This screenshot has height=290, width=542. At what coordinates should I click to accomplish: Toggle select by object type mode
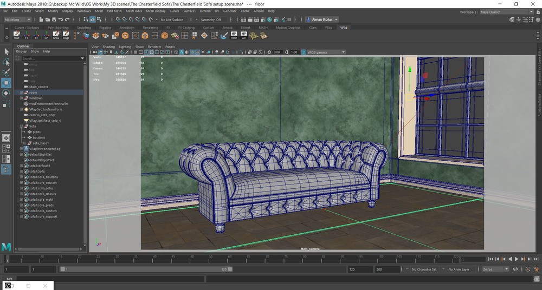93,19
